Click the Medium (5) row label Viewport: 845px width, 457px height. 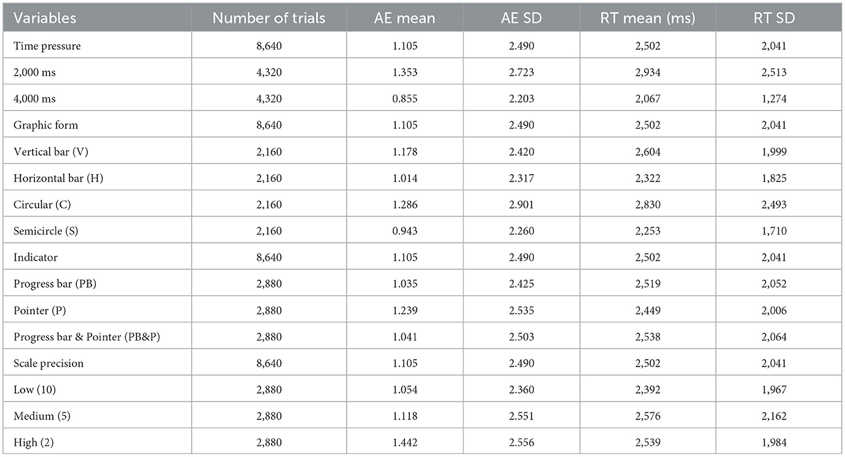pos(42,416)
